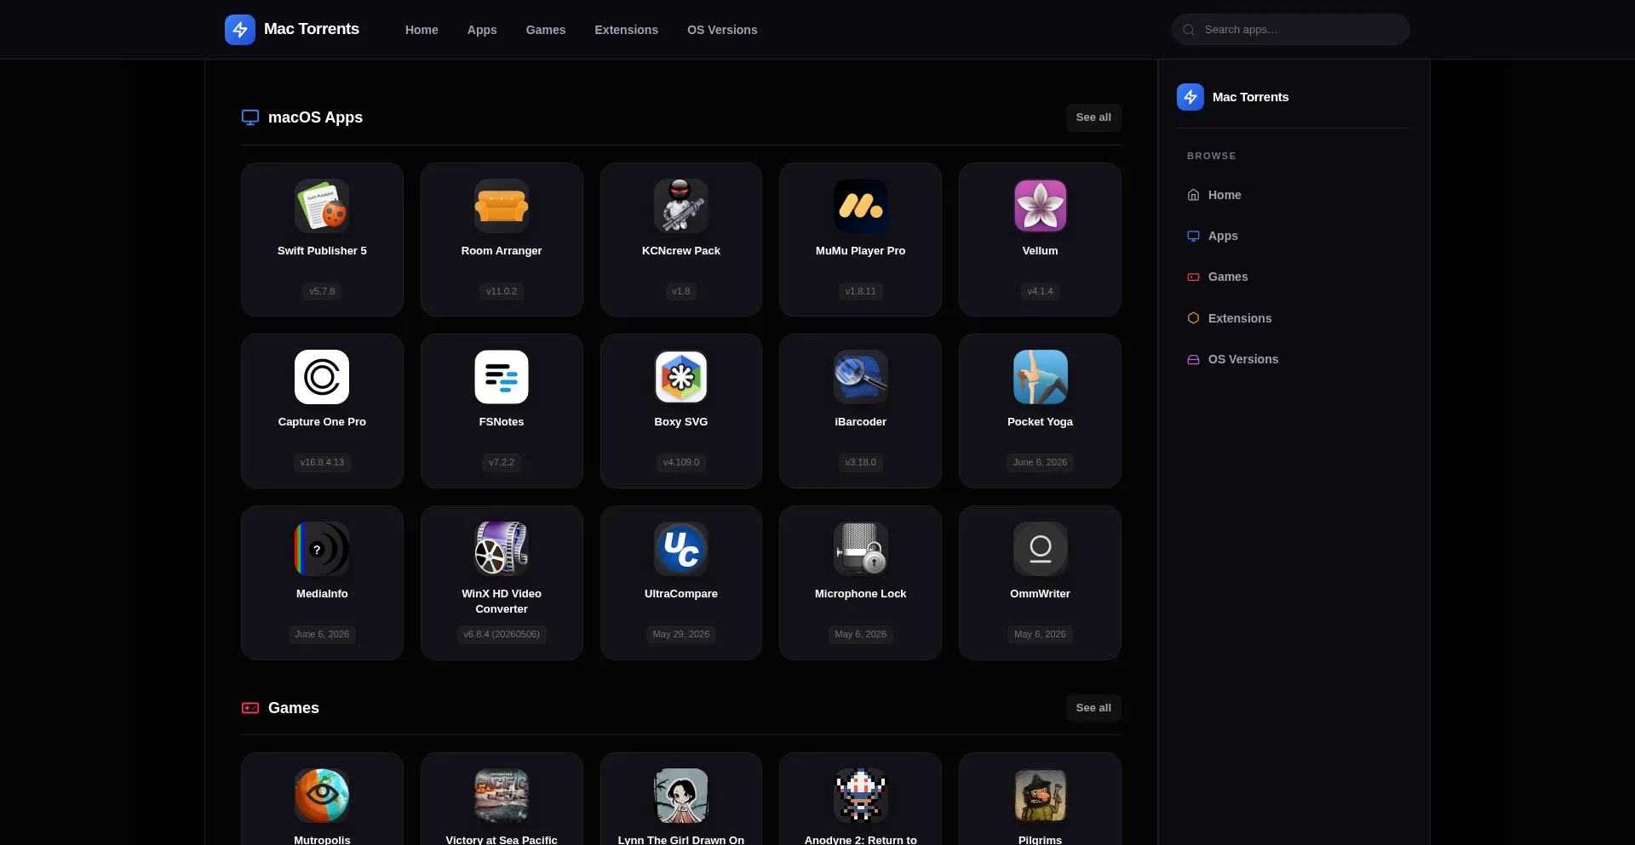Click the Mac Torrents lightning logo in header
The height and width of the screenshot is (845, 1635).
coord(240,30)
